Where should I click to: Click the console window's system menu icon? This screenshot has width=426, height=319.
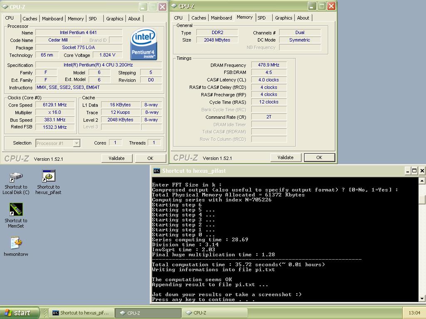click(x=156, y=171)
